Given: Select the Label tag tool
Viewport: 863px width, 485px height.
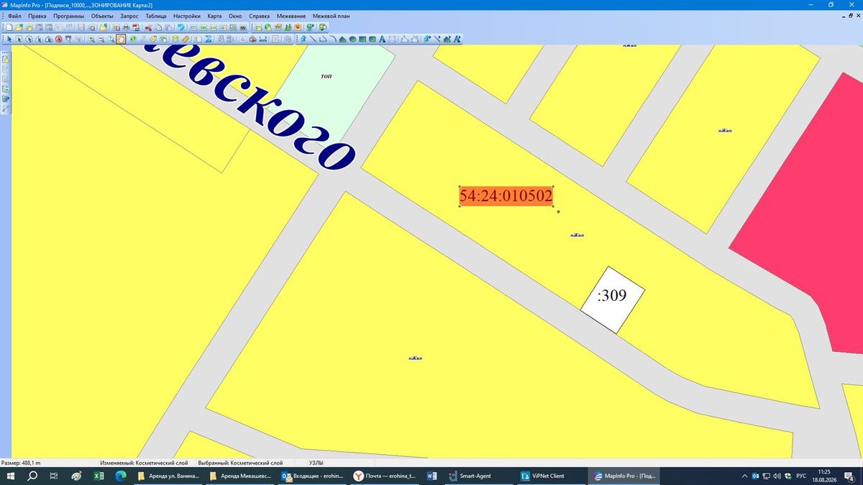Looking at the screenshot, I should 153,39.
